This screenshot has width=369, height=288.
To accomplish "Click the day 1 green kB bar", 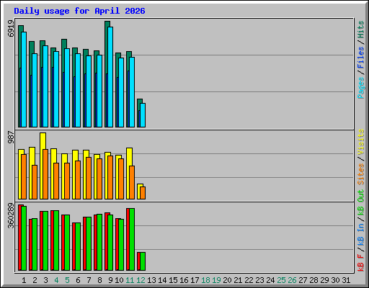I will coord(24,238).
